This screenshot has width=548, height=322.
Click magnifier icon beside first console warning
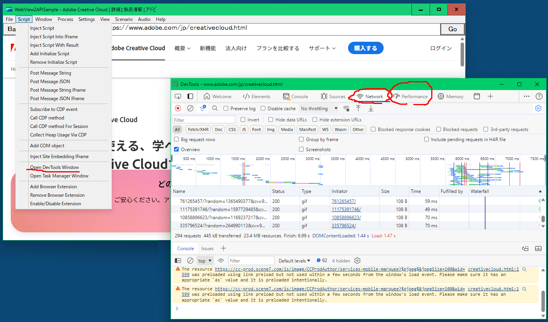point(524,269)
